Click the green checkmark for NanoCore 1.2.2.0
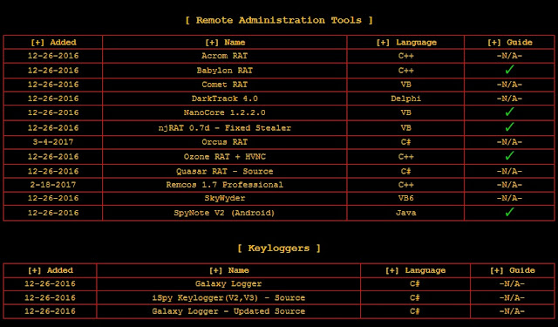Screen dimensions: 558x327 pos(509,112)
